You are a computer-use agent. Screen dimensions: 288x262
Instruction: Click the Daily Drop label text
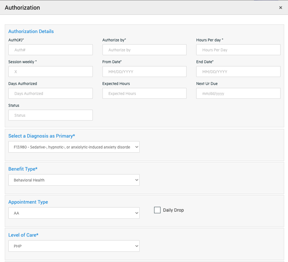pyautogui.click(x=173, y=210)
